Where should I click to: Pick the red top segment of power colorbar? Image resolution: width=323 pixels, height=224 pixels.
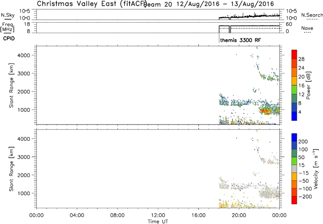(x=294, y=54)
